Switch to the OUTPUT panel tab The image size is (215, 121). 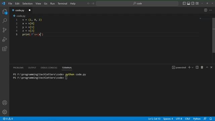[32, 68]
